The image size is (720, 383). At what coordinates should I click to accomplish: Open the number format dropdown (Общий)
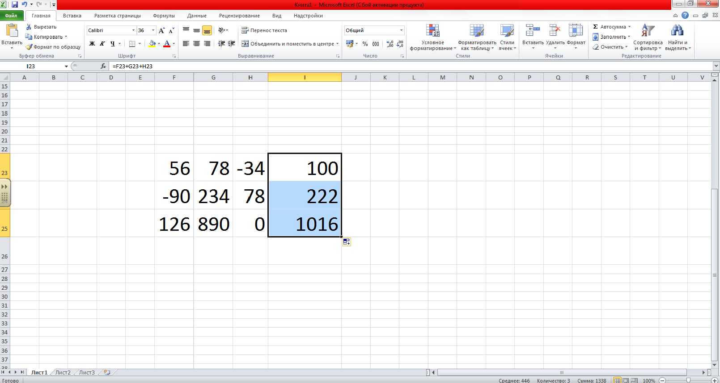click(401, 30)
